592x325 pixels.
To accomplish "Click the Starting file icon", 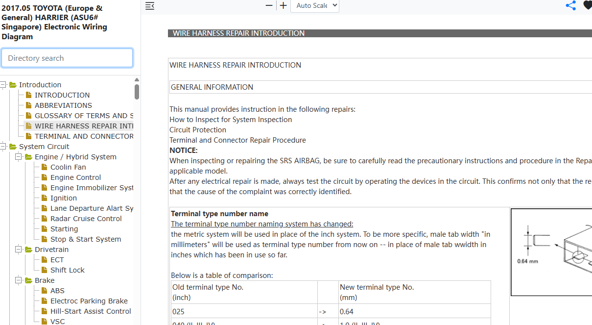I will pyautogui.click(x=44, y=229).
